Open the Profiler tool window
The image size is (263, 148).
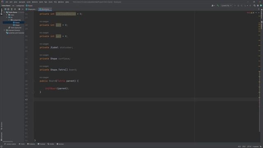point(51,144)
